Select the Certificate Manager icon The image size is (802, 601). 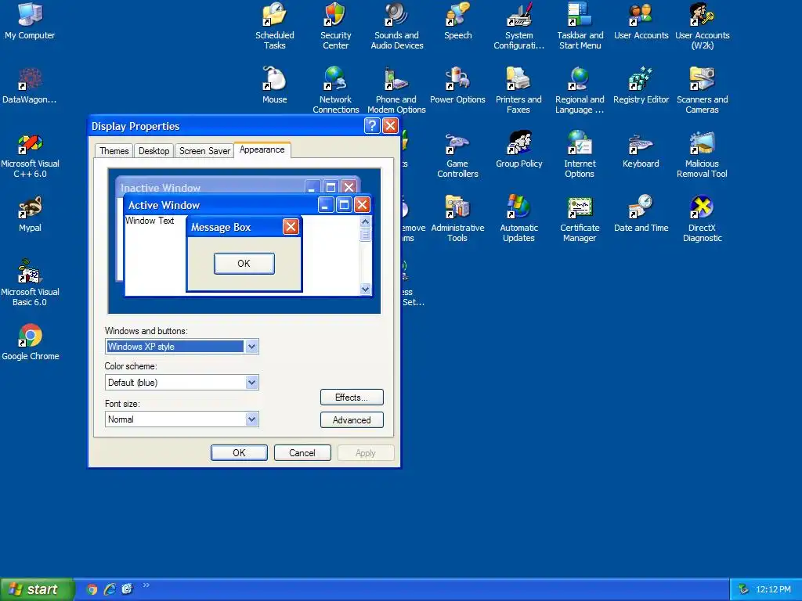(x=580, y=219)
